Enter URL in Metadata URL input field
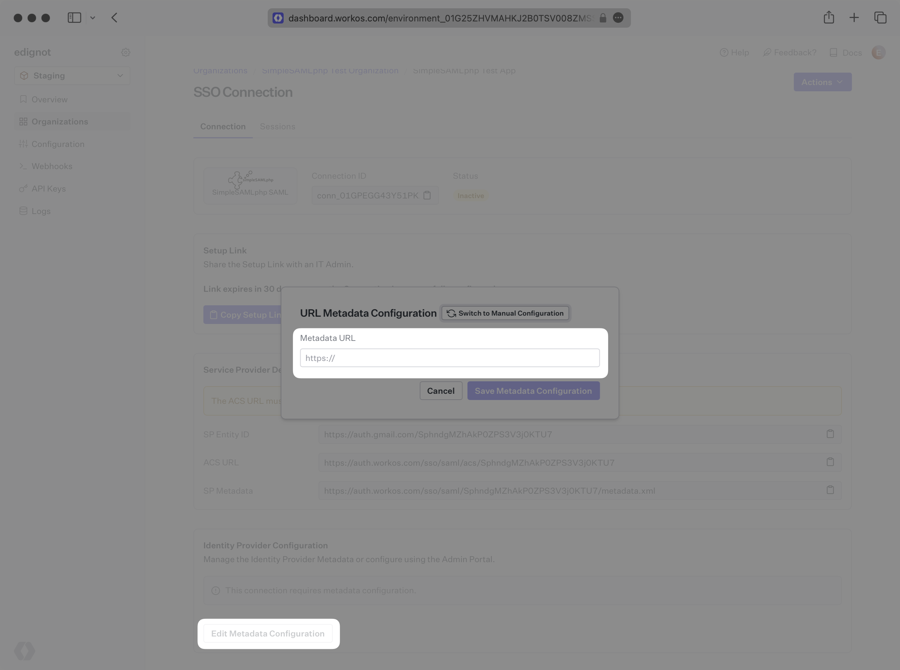Screen dimensions: 900x670 [449, 357]
